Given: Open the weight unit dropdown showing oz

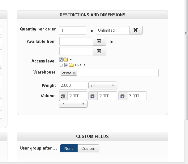Looking at the screenshot, I should click(103, 86).
